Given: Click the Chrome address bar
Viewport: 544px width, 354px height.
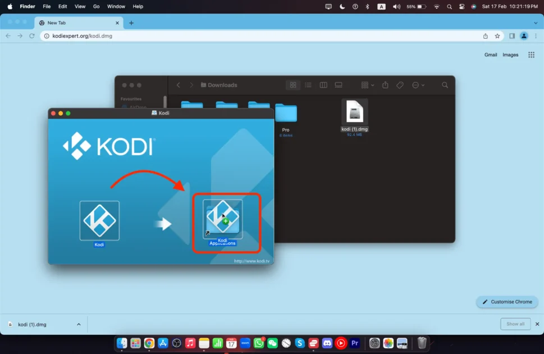Looking at the screenshot, I should [258, 36].
